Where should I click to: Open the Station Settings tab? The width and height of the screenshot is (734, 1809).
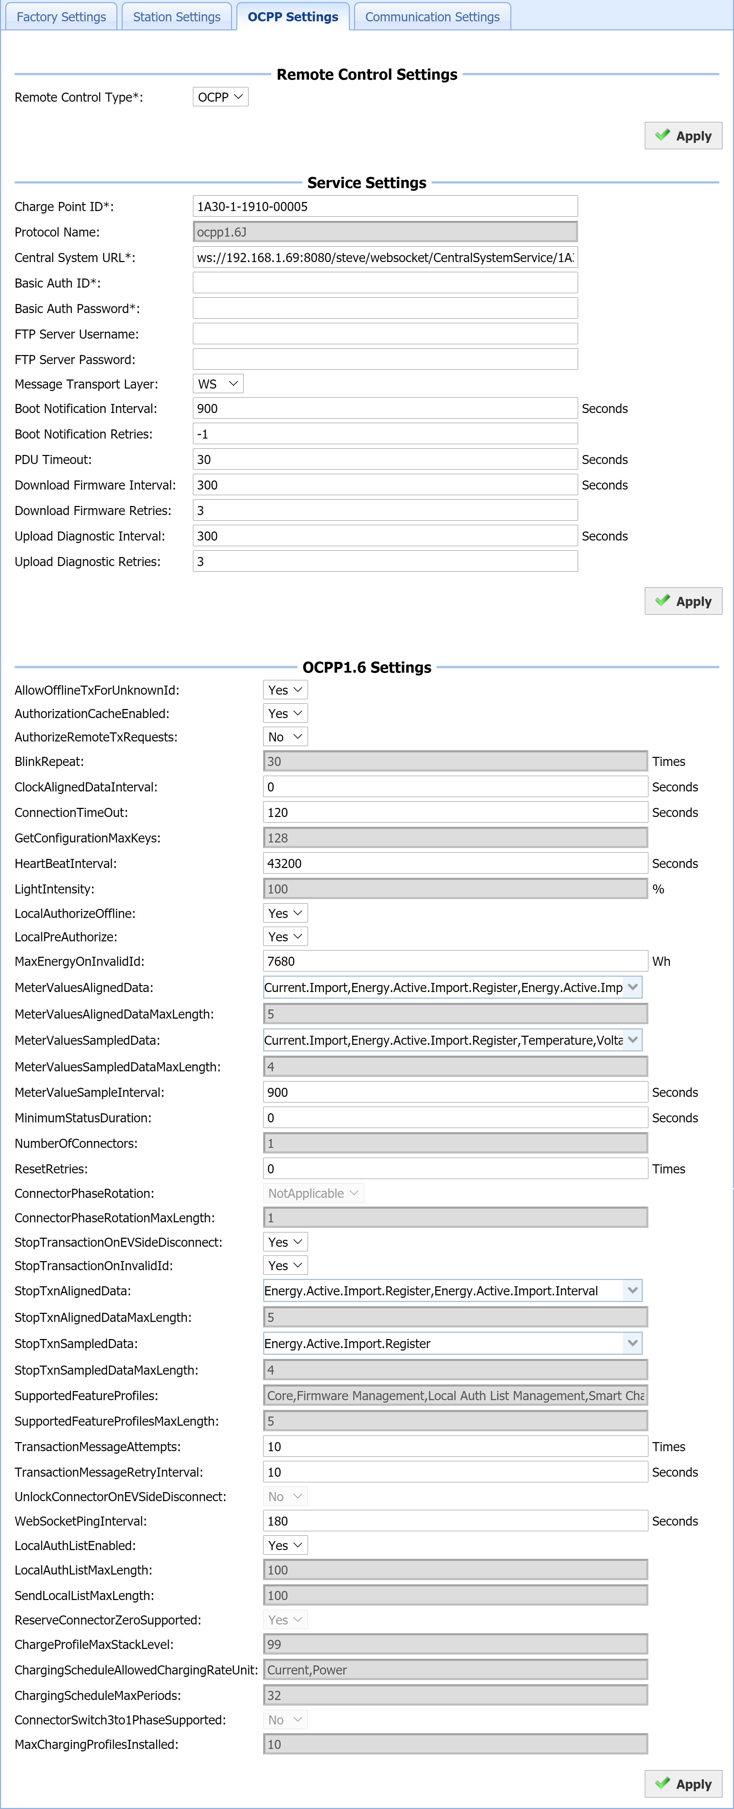[x=176, y=17]
